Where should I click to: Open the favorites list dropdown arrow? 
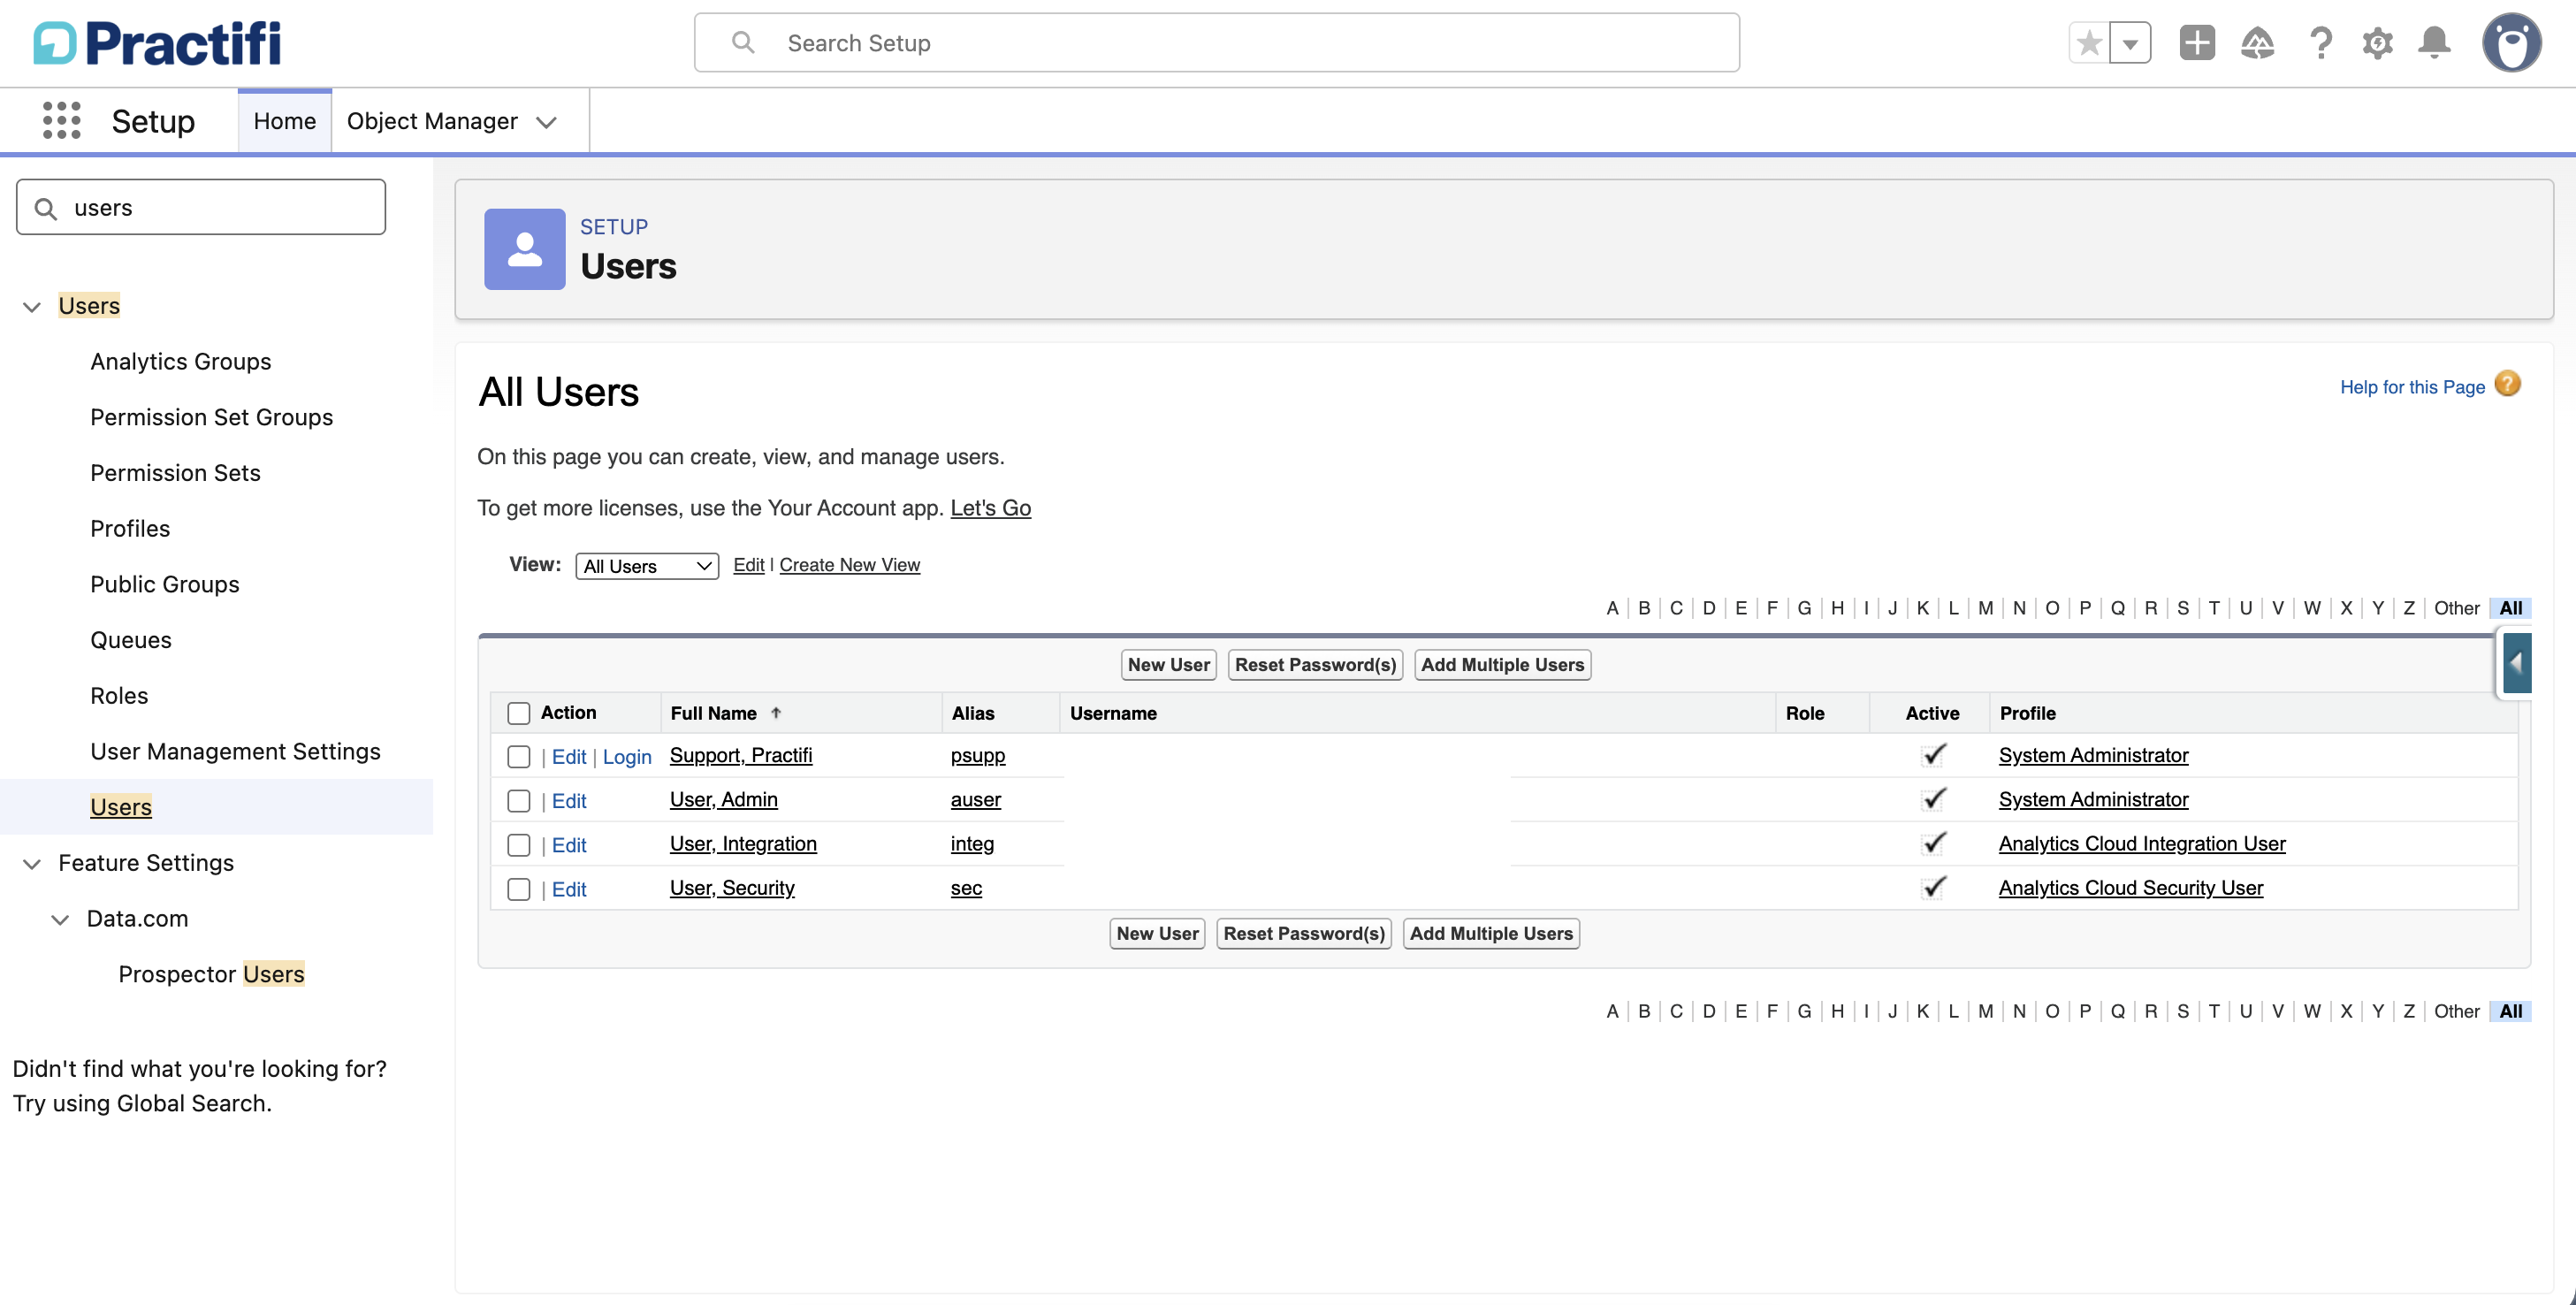point(2131,43)
